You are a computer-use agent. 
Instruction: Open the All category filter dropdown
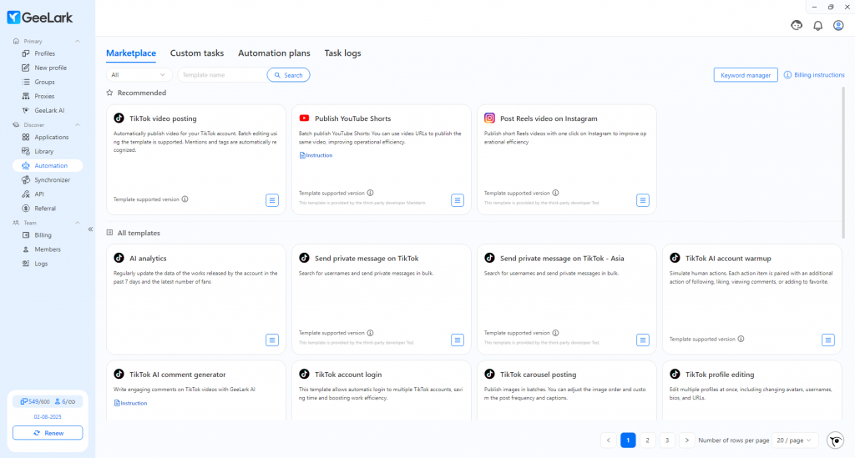pyautogui.click(x=139, y=75)
